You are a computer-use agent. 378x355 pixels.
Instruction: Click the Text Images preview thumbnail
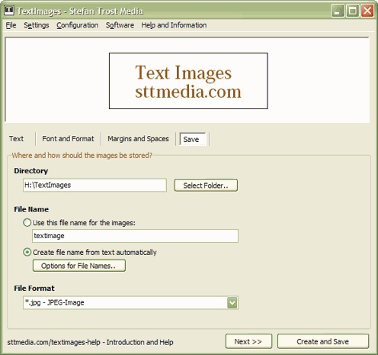(x=188, y=81)
